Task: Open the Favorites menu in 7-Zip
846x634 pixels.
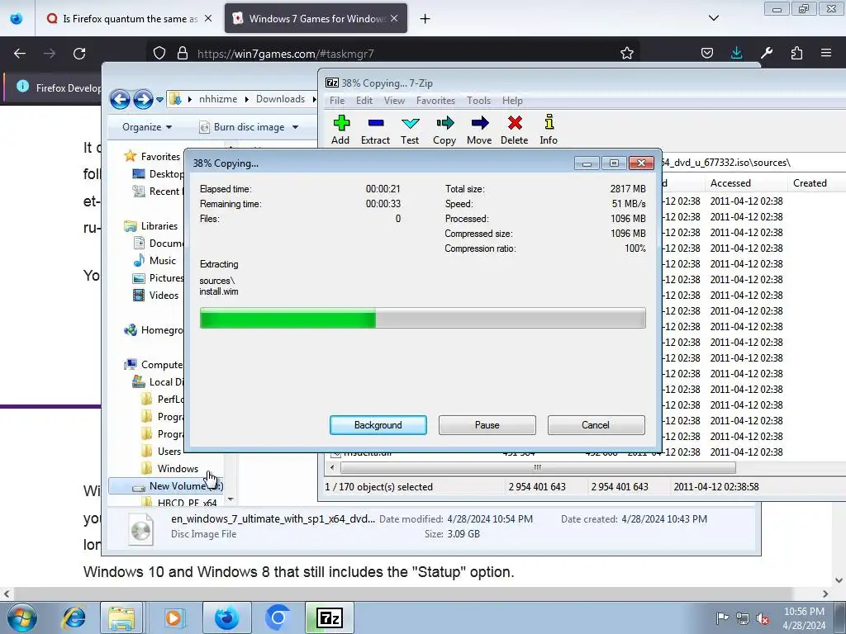Action: 435,101
